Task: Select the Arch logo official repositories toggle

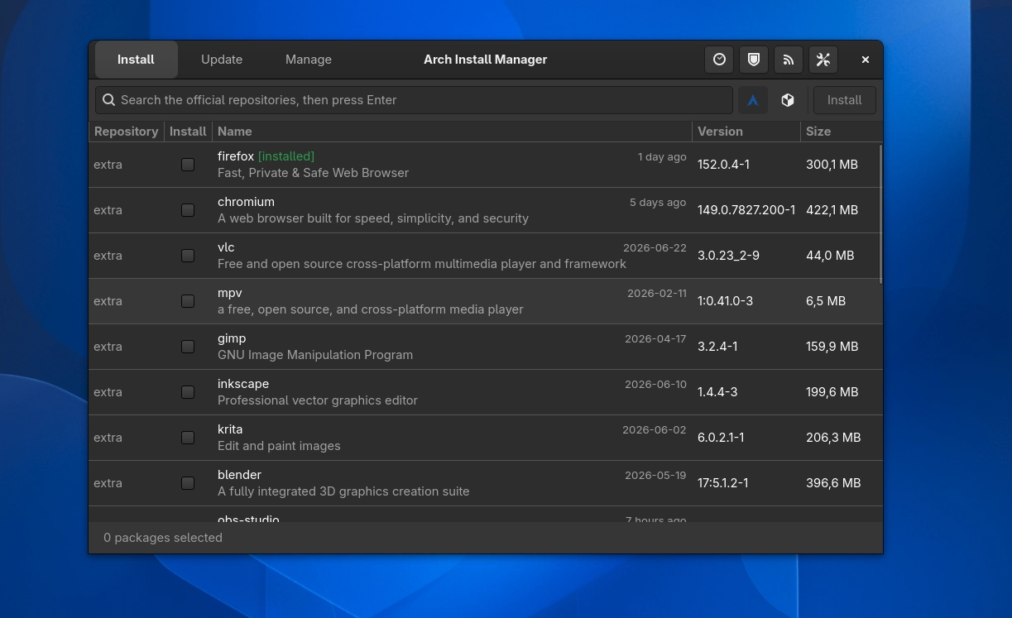Action: (753, 100)
